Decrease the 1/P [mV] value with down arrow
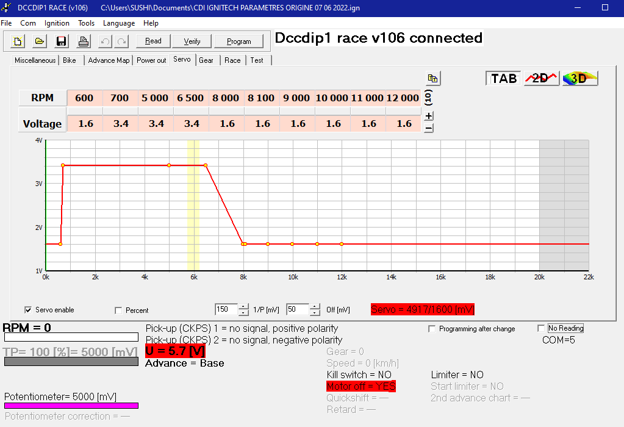The image size is (624, 427). pyautogui.click(x=243, y=313)
